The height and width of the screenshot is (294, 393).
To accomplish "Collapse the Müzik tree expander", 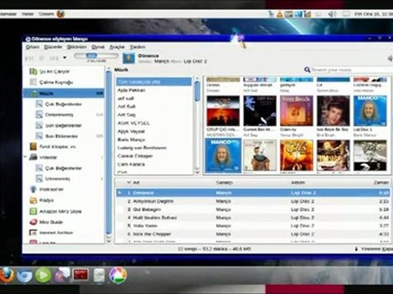I will click(x=26, y=93).
